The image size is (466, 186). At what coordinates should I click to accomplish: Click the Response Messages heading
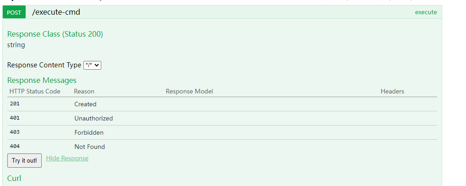(x=42, y=81)
